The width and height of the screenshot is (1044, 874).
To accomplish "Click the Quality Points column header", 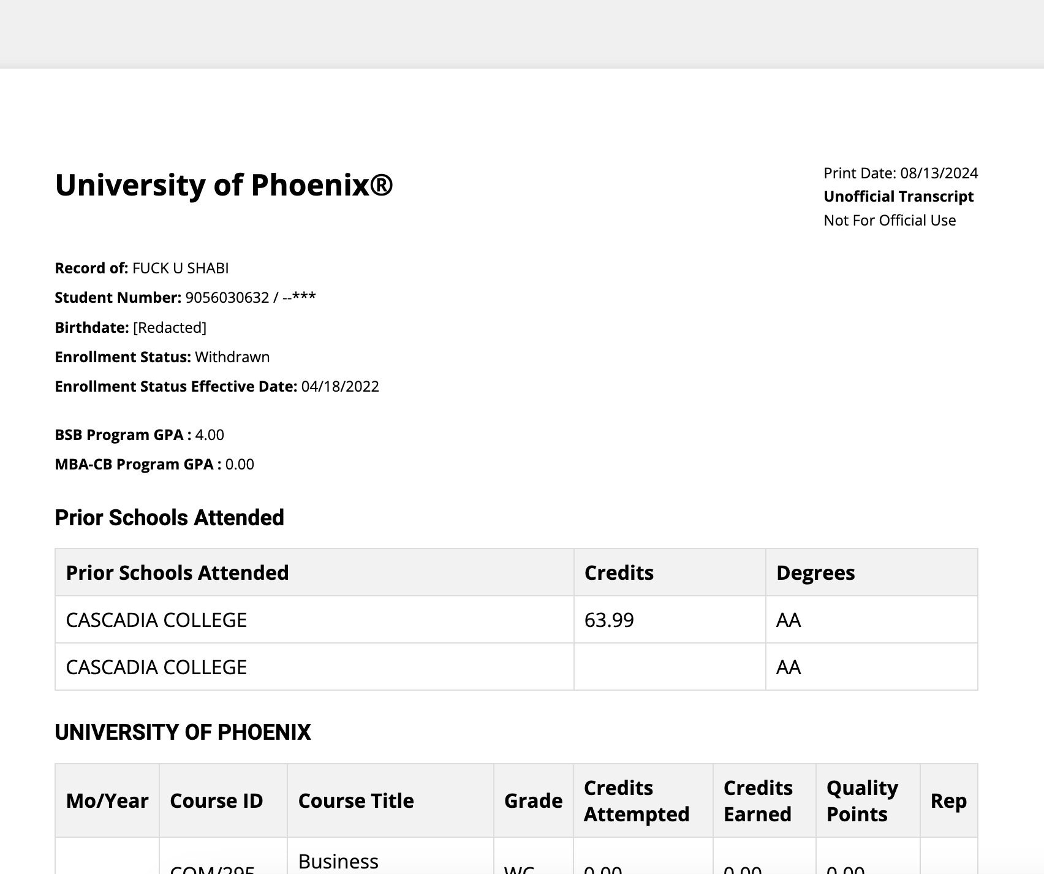I will (x=861, y=801).
